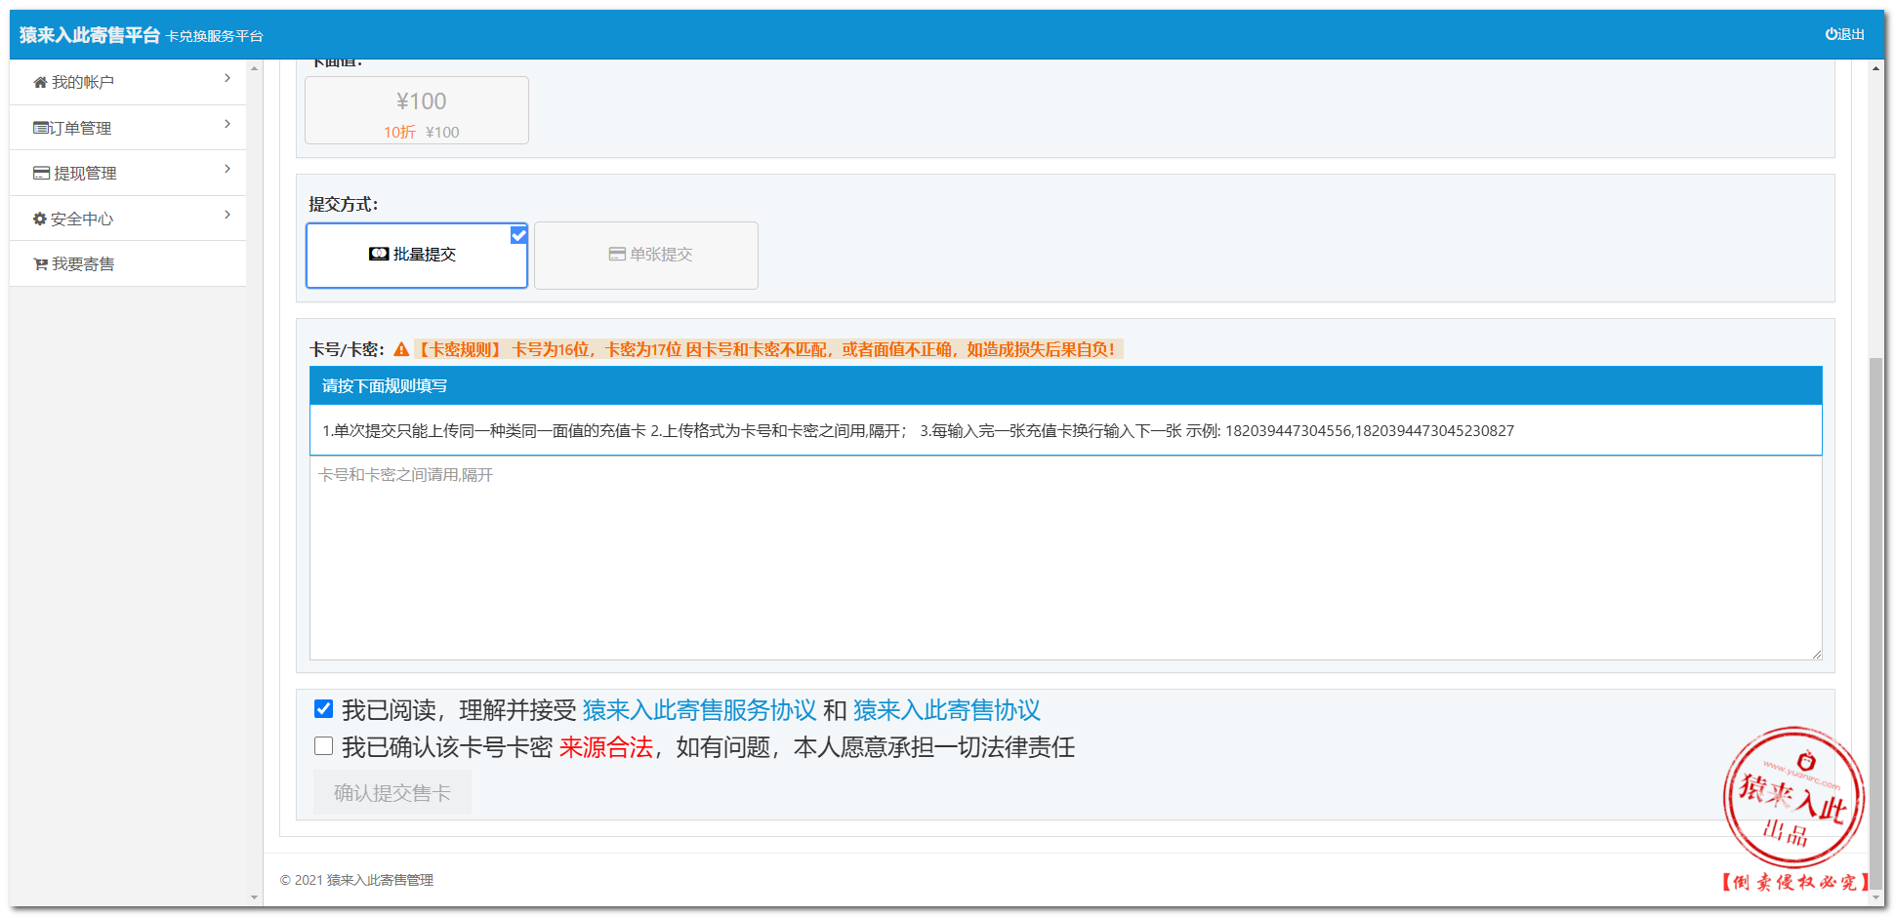The width and height of the screenshot is (1895, 917).
Task: Open the 安全中心 sidebar item
Action: click(128, 219)
